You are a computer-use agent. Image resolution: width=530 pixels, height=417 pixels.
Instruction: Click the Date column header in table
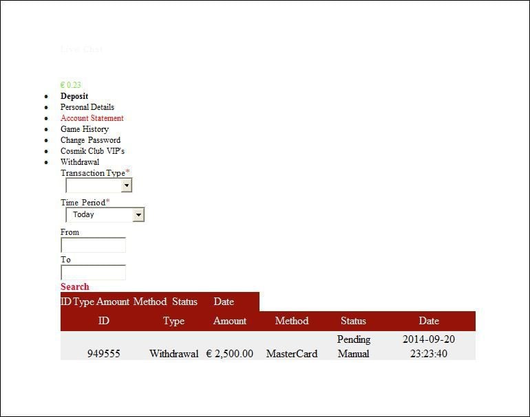429,321
